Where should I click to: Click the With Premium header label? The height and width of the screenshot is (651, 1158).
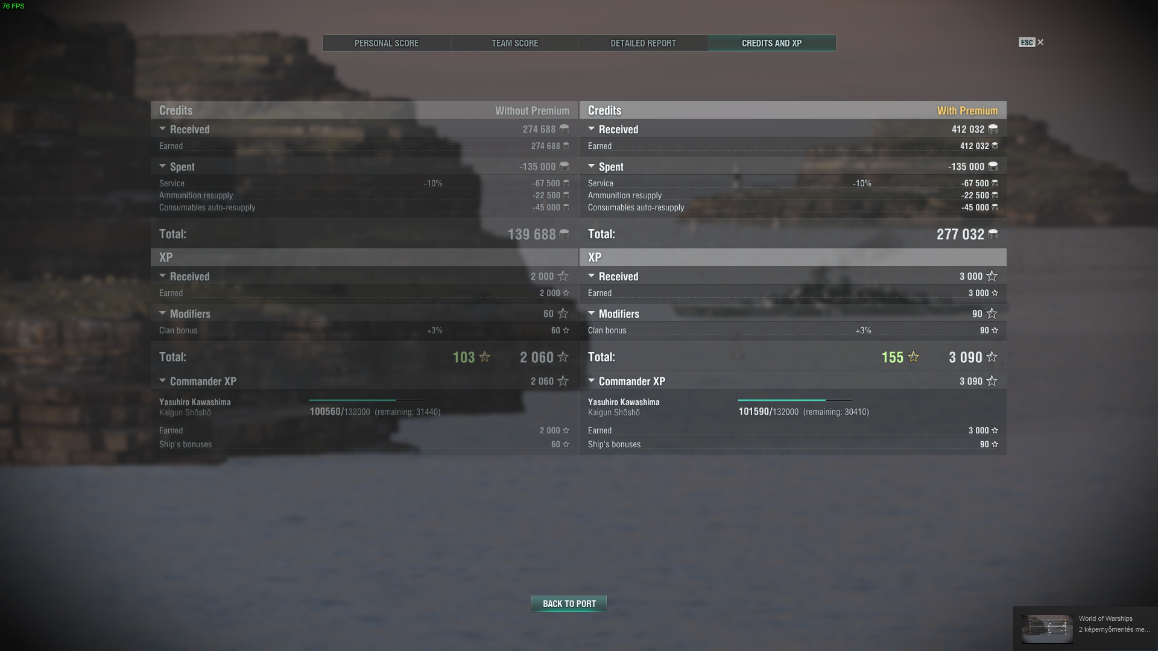(967, 110)
